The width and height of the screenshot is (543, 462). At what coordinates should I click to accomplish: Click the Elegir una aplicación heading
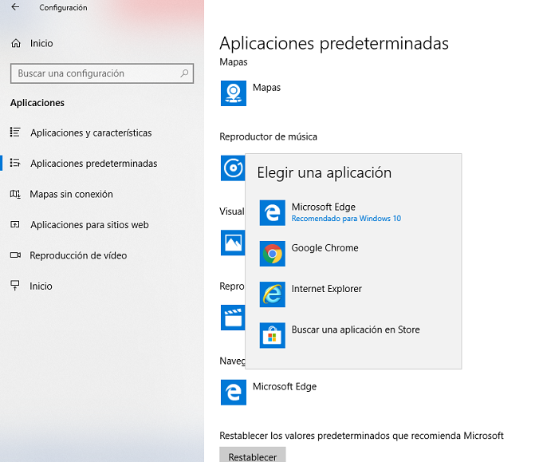325,172
